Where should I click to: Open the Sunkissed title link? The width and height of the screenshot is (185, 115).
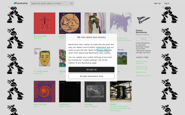[64, 104]
